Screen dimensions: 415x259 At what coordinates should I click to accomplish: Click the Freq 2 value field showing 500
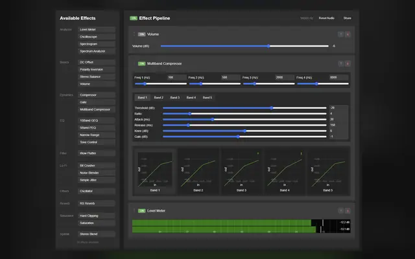(x=231, y=78)
